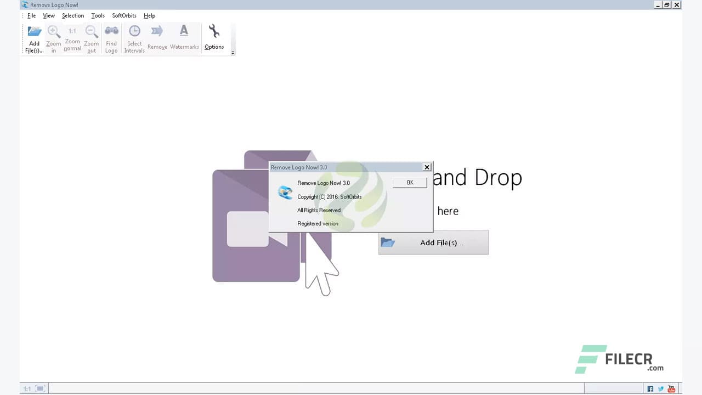This screenshot has height=395, width=702.
Task: Open Watermarks using the A icon
Action: click(184, 31)
